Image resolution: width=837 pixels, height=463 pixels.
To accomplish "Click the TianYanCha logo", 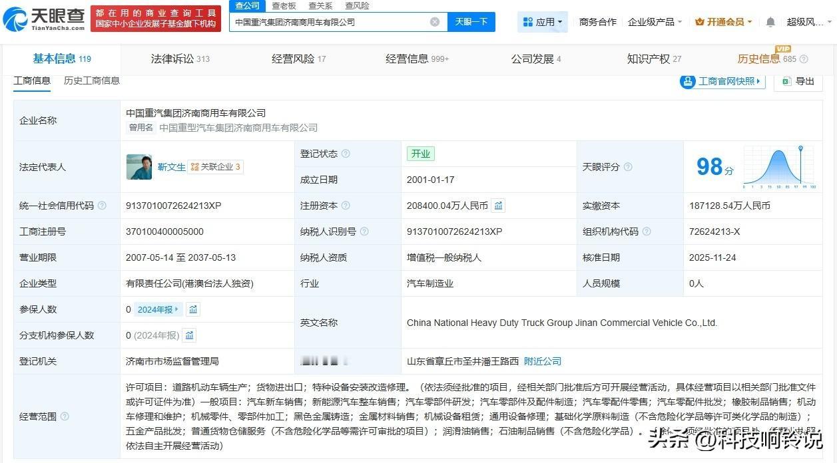I will coord(44,19).
